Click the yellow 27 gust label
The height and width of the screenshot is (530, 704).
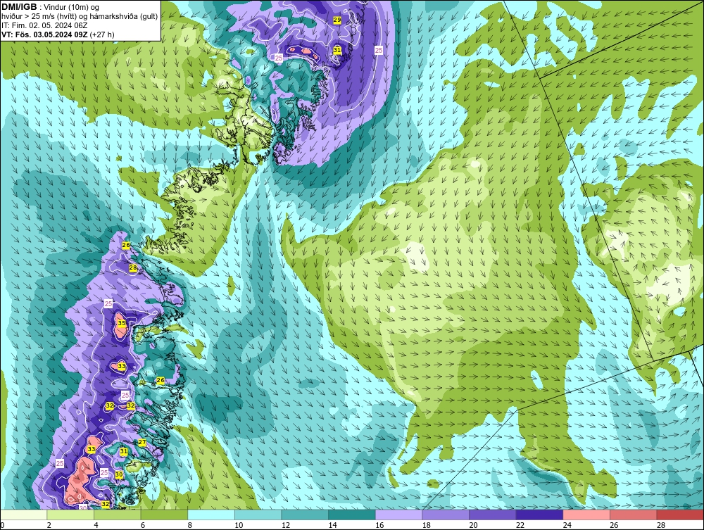click(142, 442)
